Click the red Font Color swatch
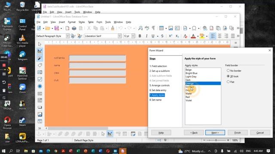This screenshot has height=154, width=275. click(x=193, y=36)
